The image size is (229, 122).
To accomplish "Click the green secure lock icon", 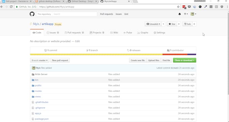I will point(17,7).
